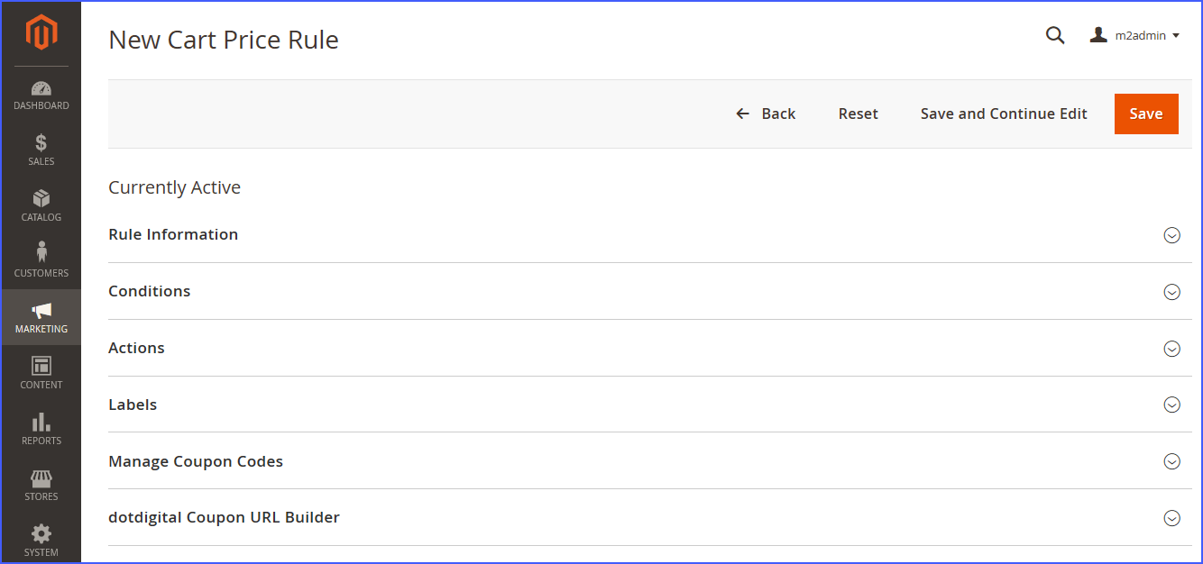Expand the Labels section chevron

point(1171,405)
